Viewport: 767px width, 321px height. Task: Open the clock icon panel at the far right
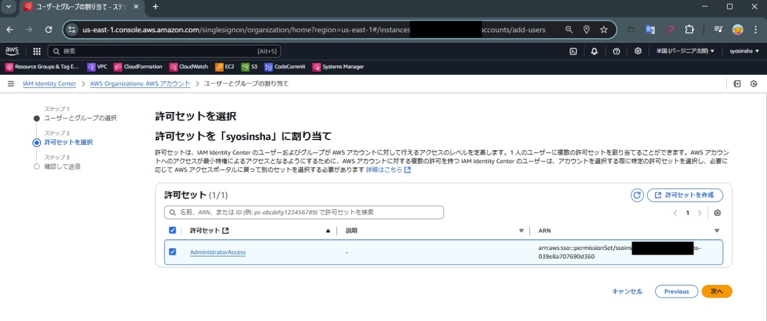click(754, 84)
